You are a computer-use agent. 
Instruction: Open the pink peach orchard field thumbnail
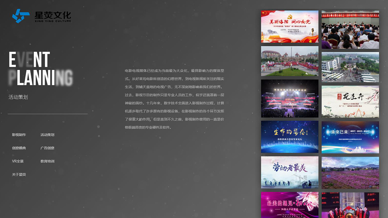pyautogui.click(x=350, y=173)
